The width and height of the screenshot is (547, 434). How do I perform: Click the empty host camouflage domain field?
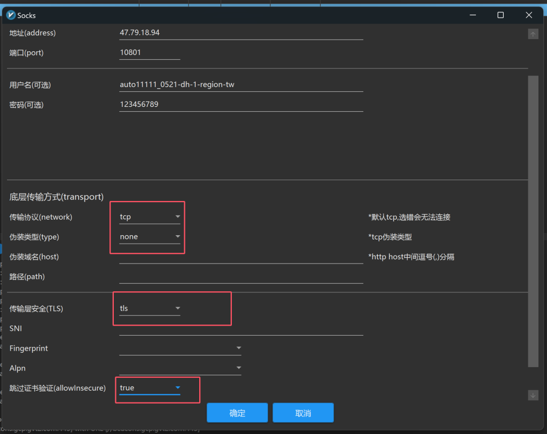(241, 257)
